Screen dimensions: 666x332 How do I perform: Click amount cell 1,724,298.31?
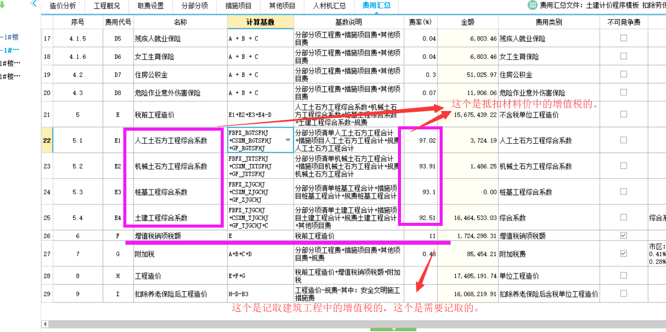tap(468, 236)
